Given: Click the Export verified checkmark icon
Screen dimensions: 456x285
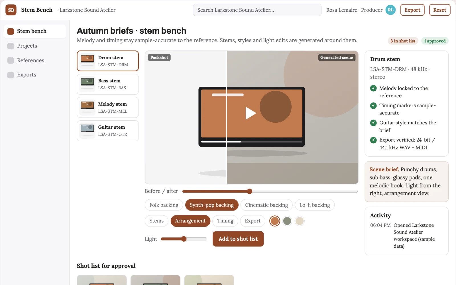Looking at the screenshot, I should (373, 140).
